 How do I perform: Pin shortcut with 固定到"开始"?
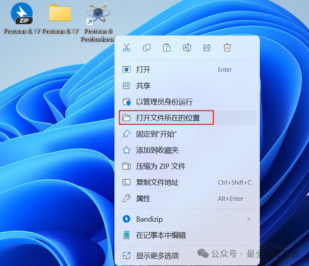(x=157, y=134)
